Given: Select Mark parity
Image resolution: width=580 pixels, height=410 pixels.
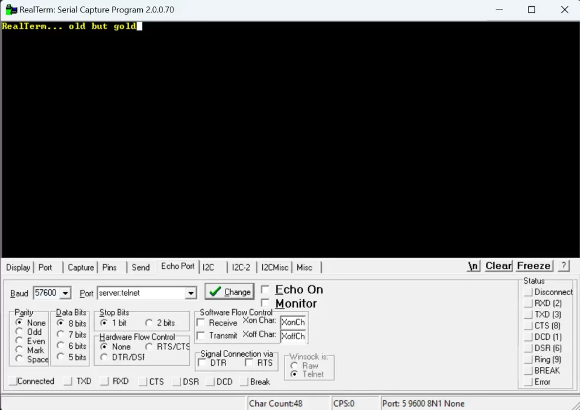Looking at the screenshot, I should point(19,350).
